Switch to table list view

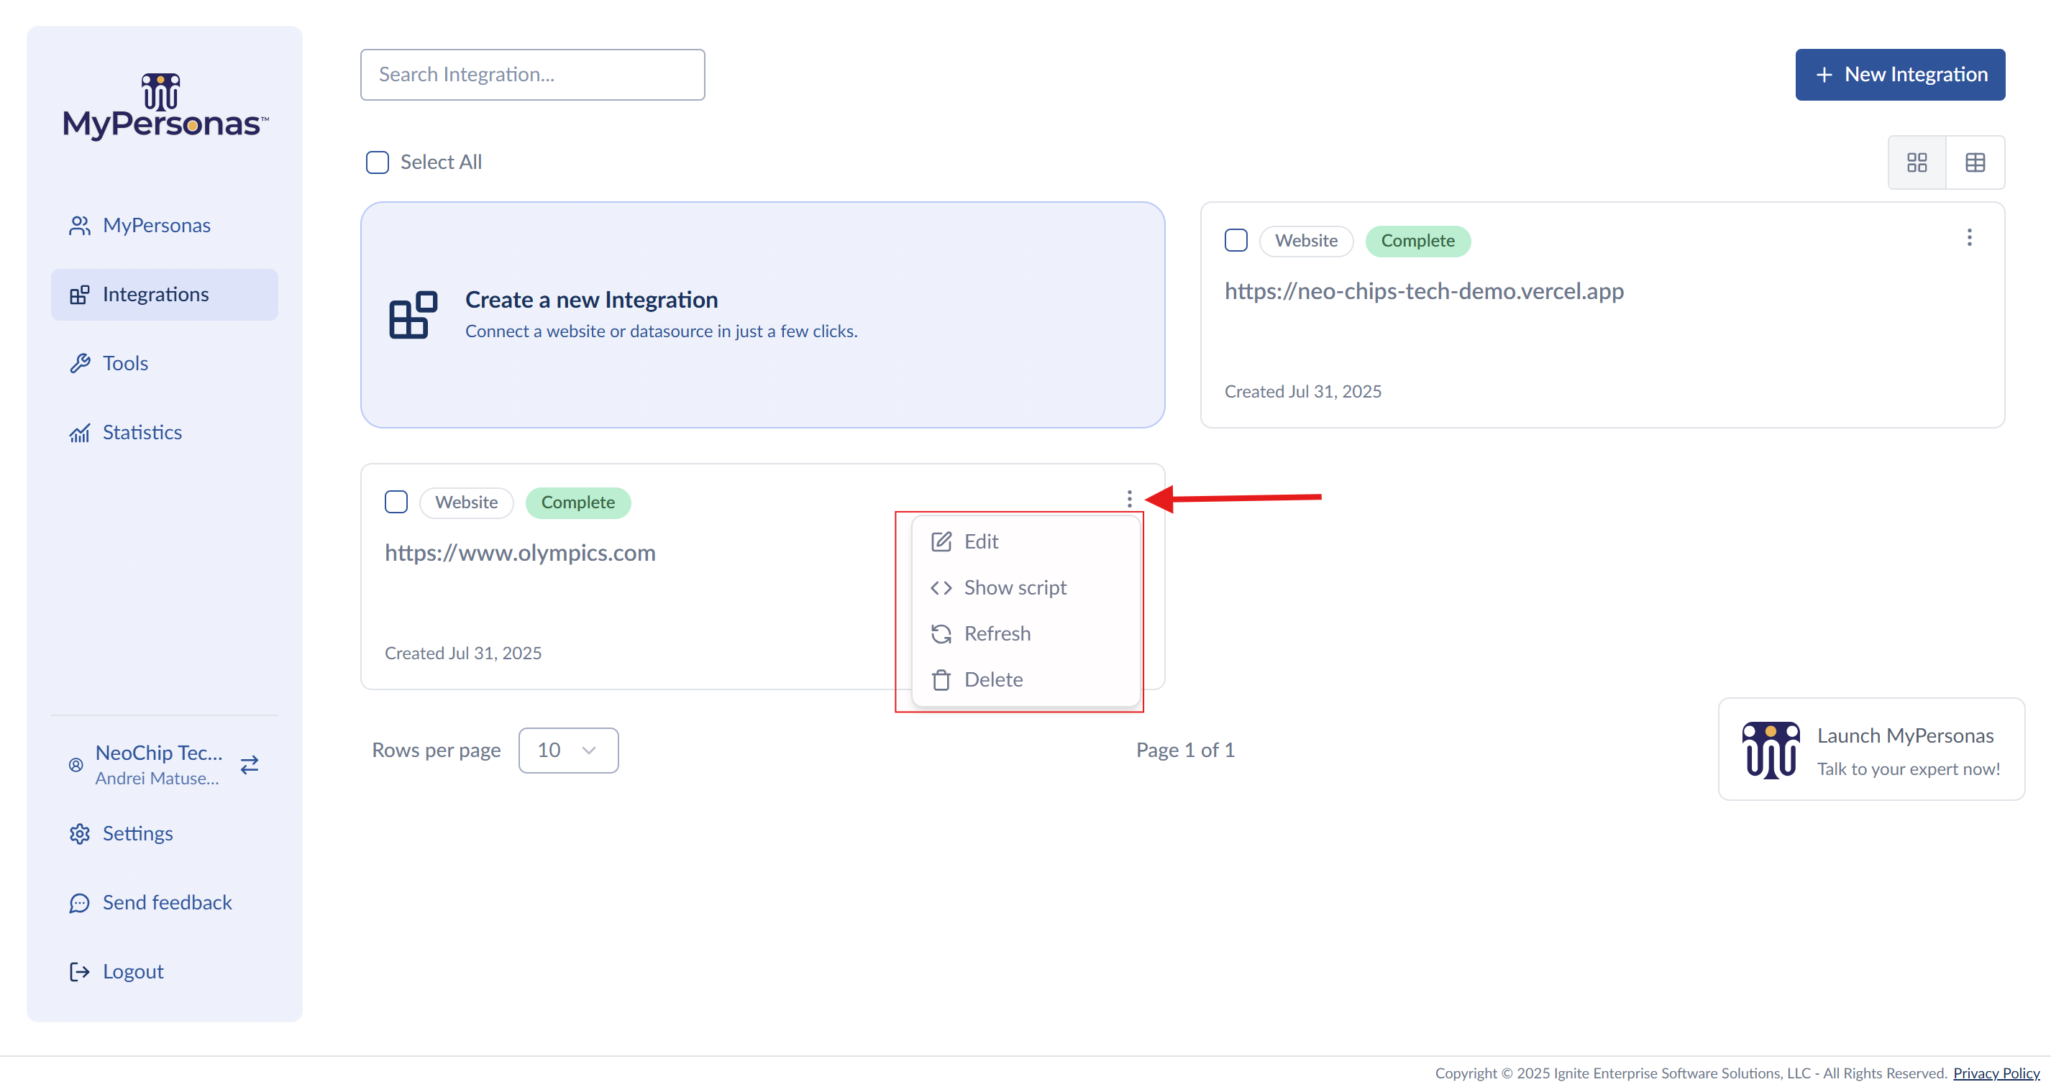click(x=1975, y=162)
